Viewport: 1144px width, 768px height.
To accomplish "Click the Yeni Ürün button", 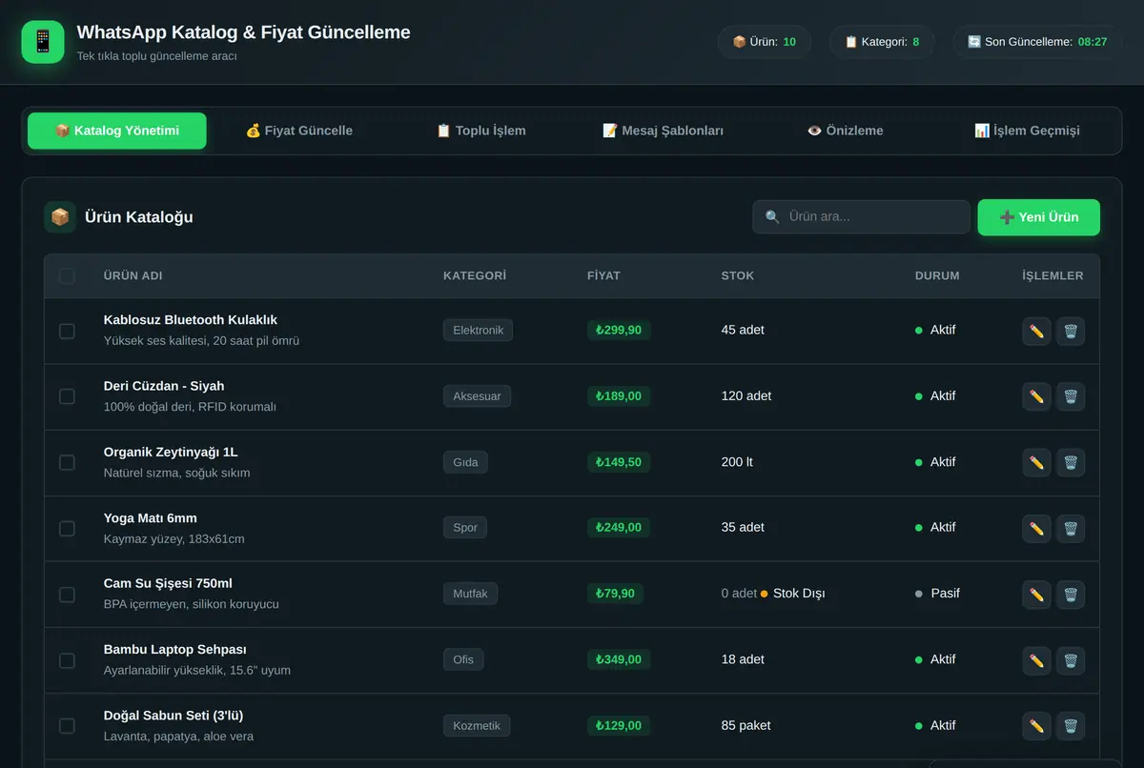I will pos(1039,217).
